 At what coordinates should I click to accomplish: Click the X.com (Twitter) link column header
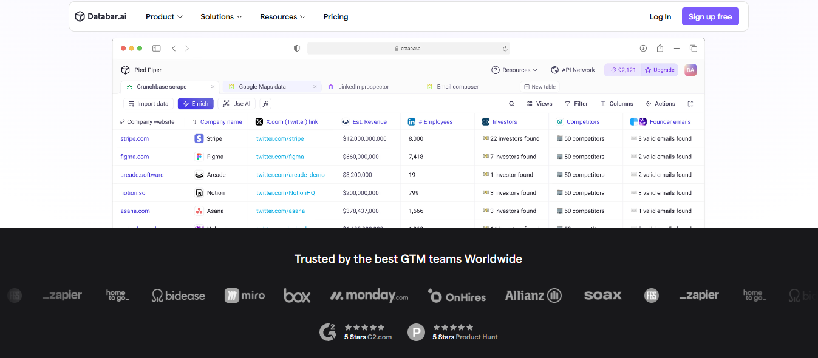point(287,122)
